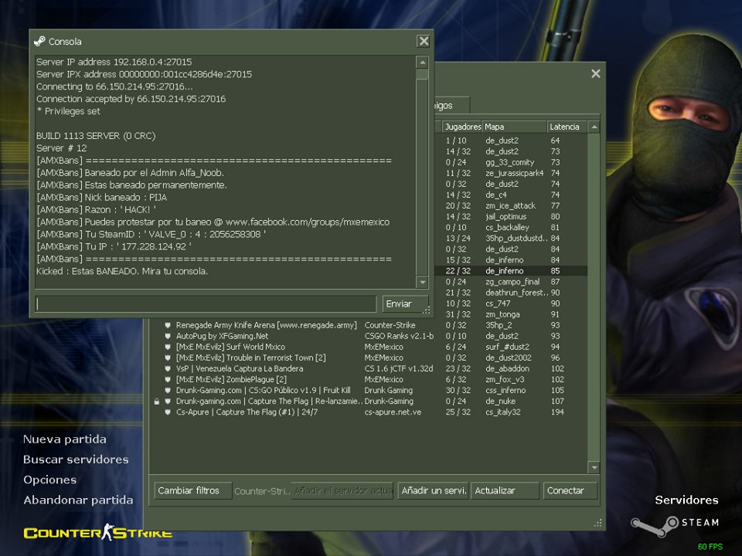Close the server browser window
The image size is (742, 556).
(x=596, y=74)
